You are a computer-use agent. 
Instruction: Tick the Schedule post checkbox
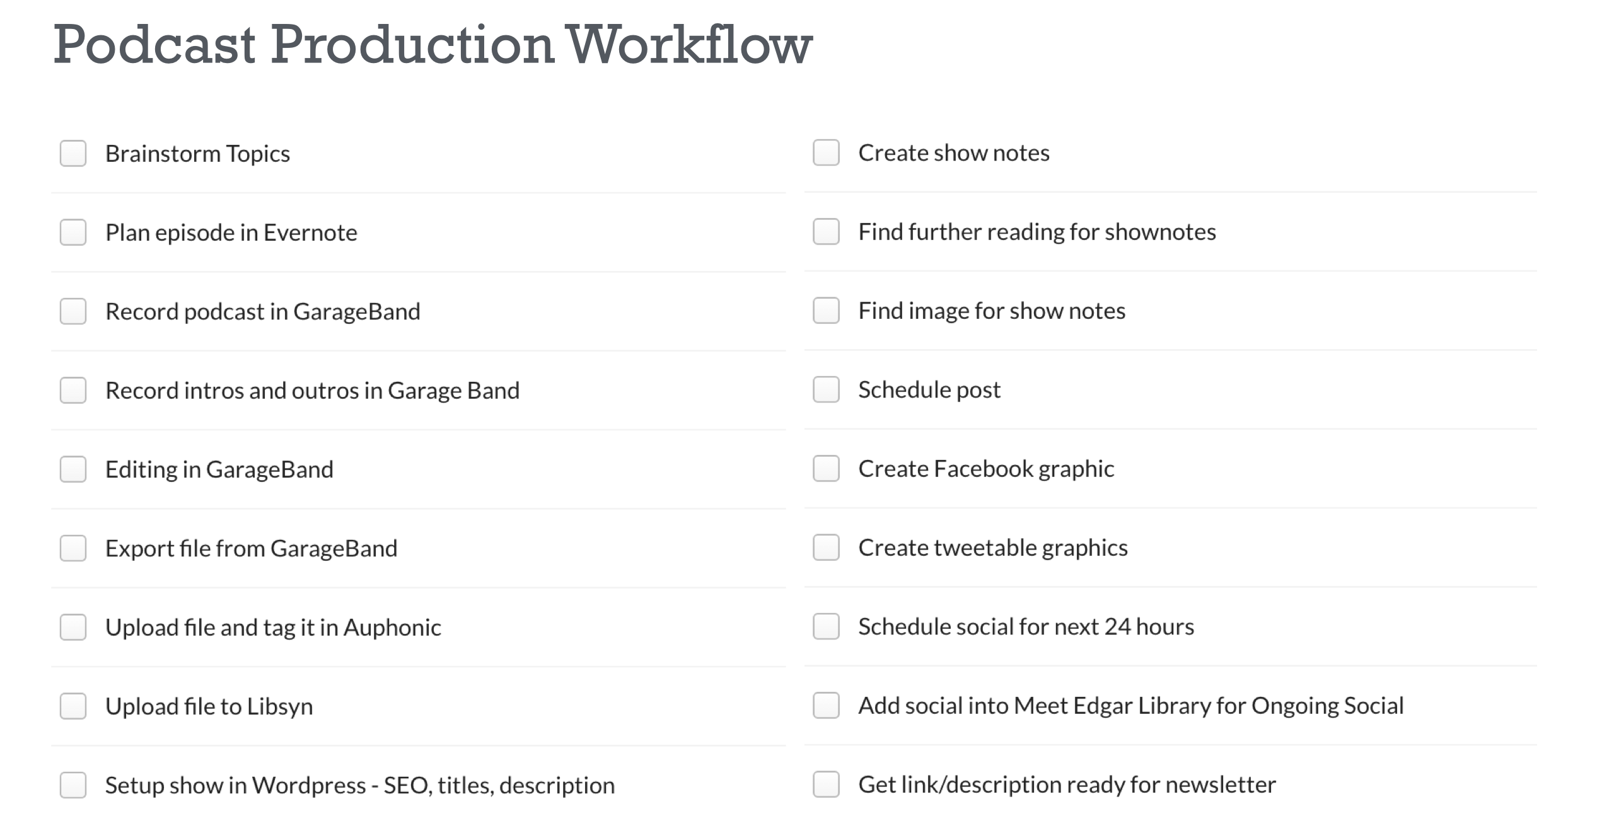click(826, 389)
